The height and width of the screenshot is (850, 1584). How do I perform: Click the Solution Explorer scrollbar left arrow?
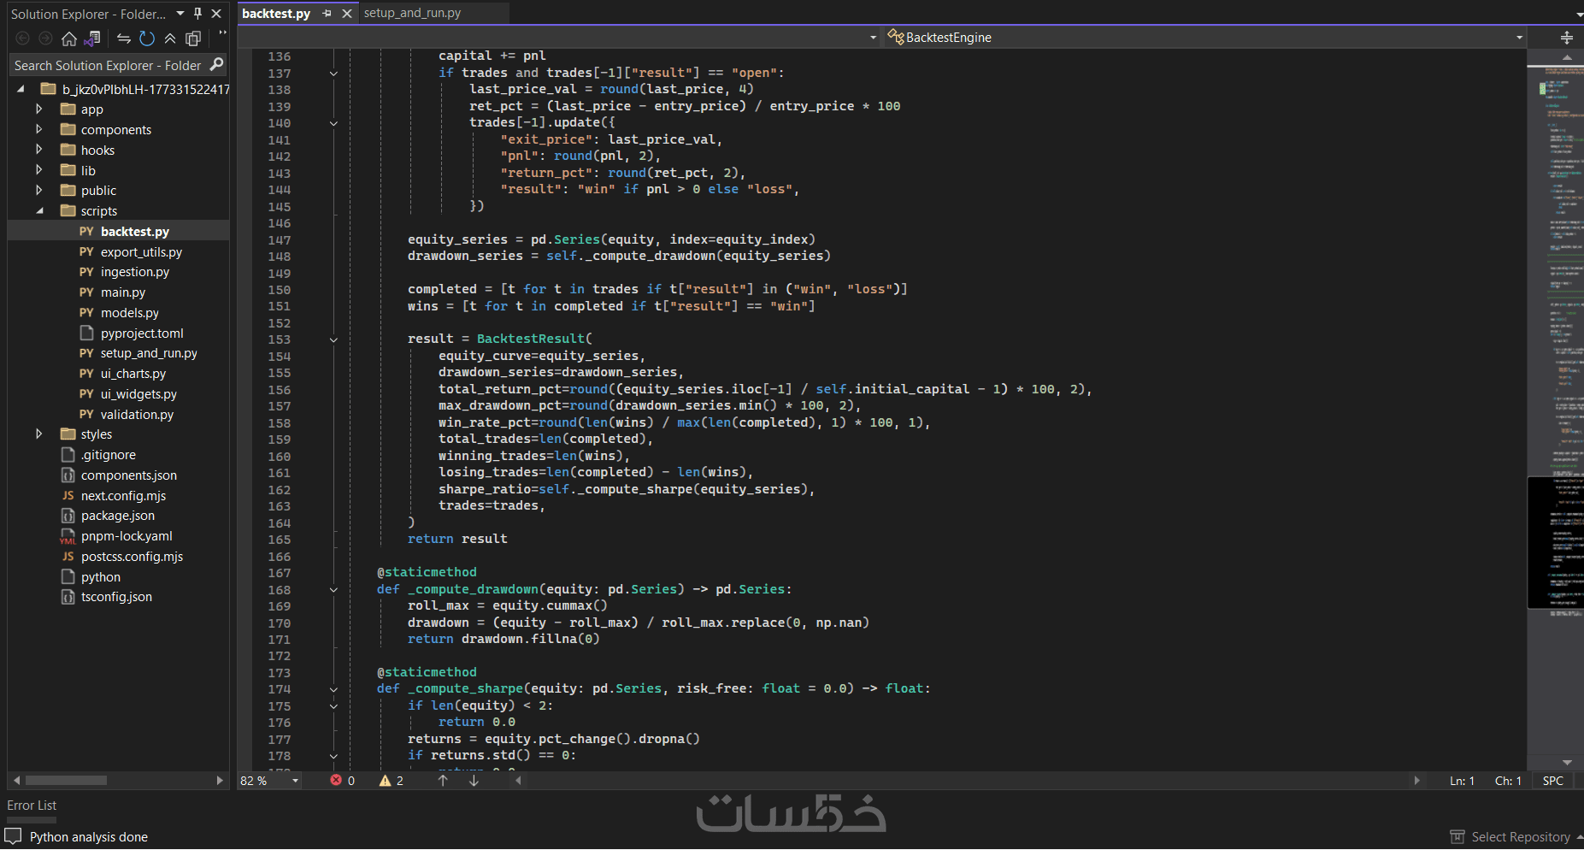(x=15, y=780)
